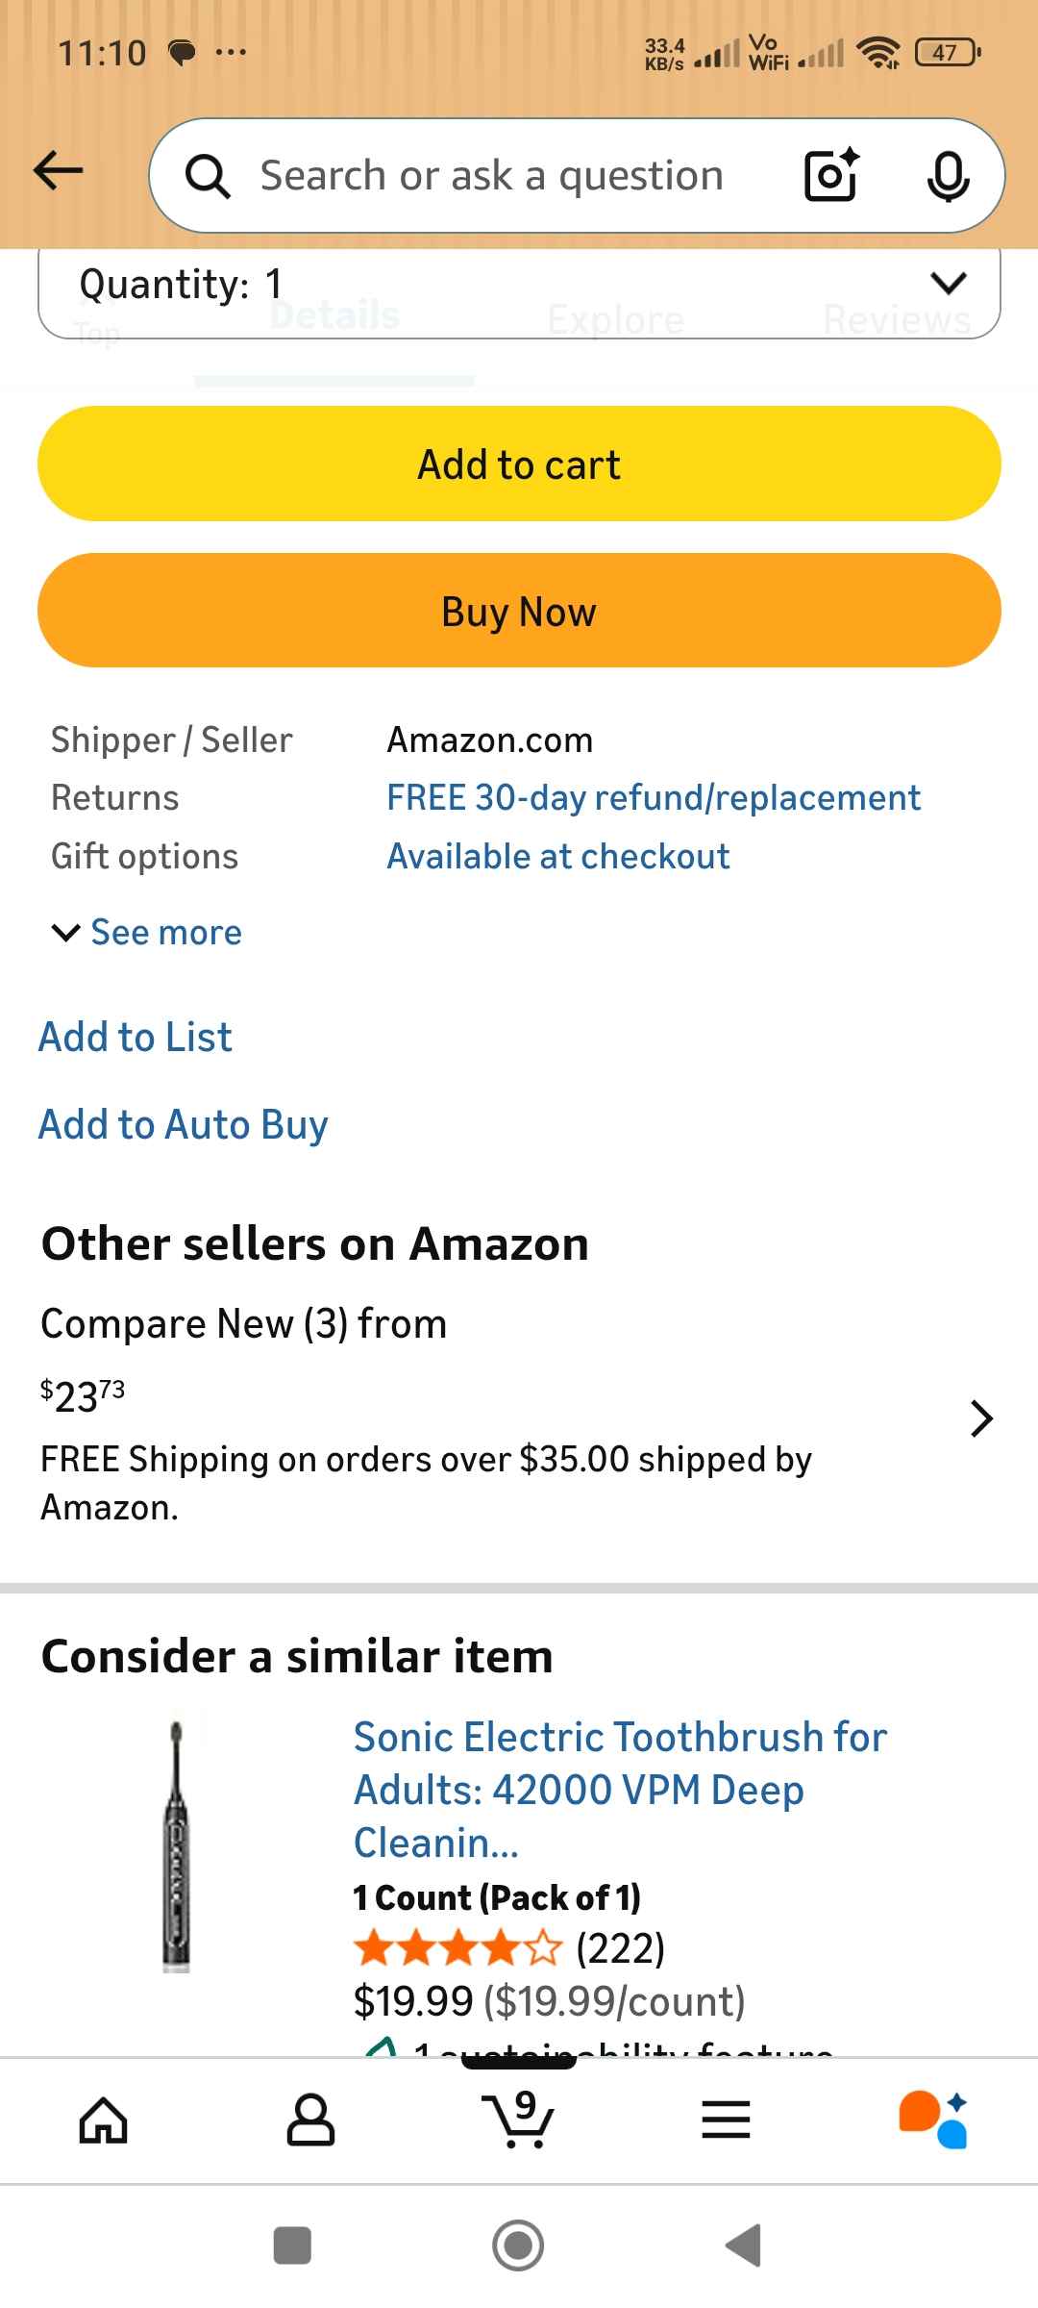The width and height of the screenshot is (1038, 2308).
Task: Open Available at checkout gift link
Action: point(557,856)
